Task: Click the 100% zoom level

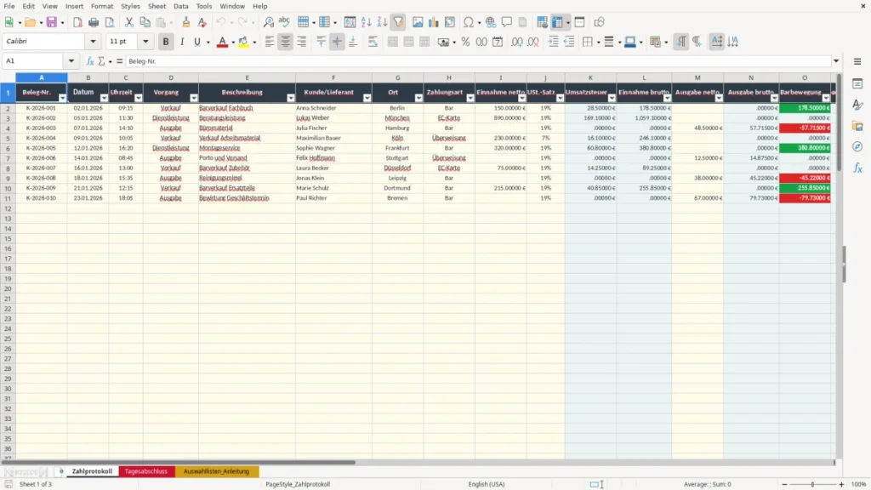Action: click(859, 484)
